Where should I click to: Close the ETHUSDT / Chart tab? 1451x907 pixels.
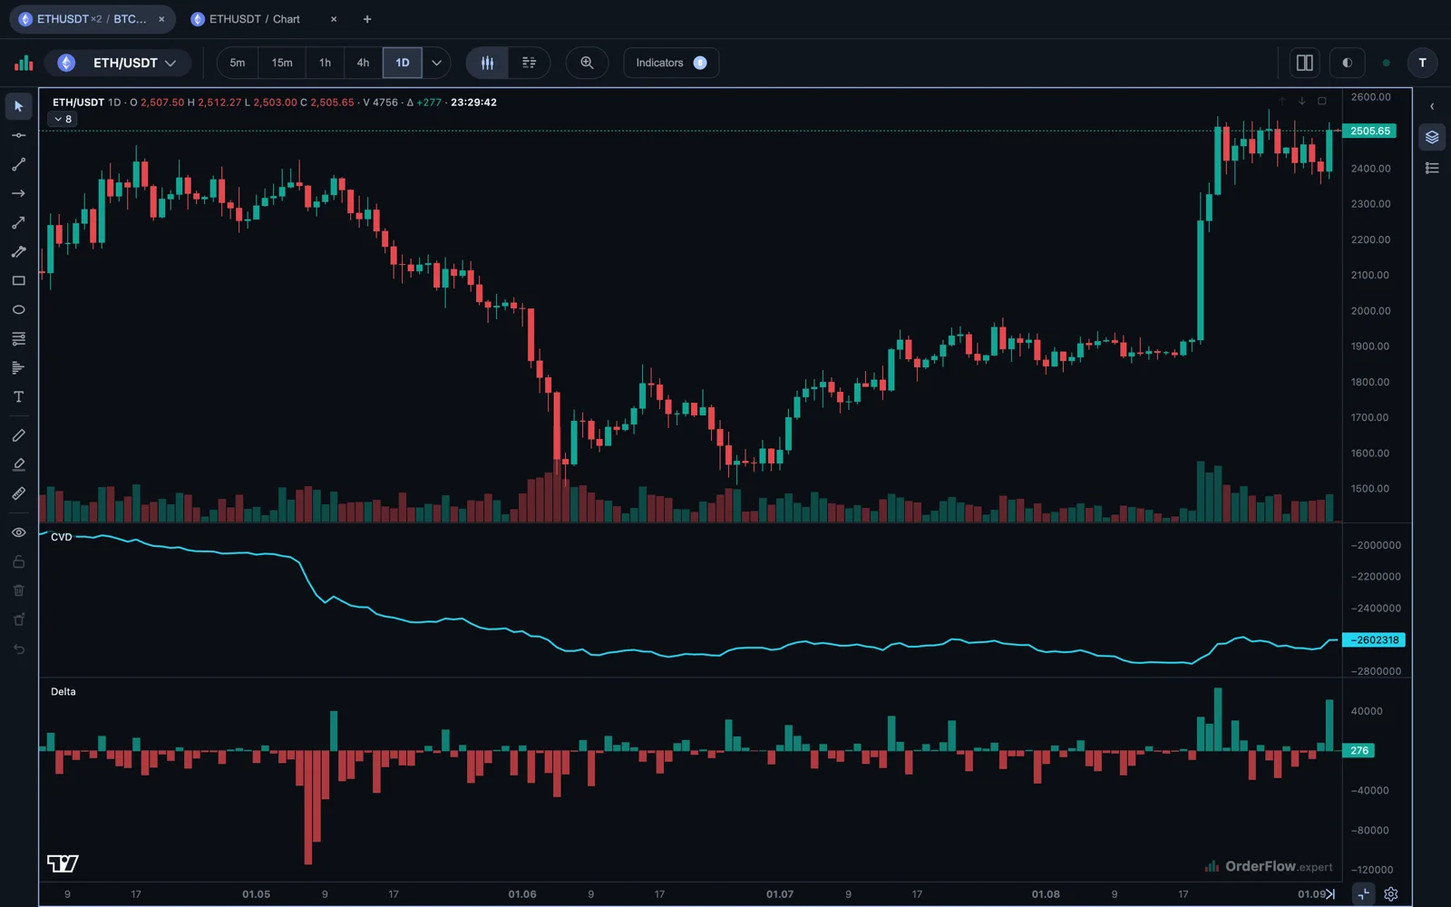point(334,19)
